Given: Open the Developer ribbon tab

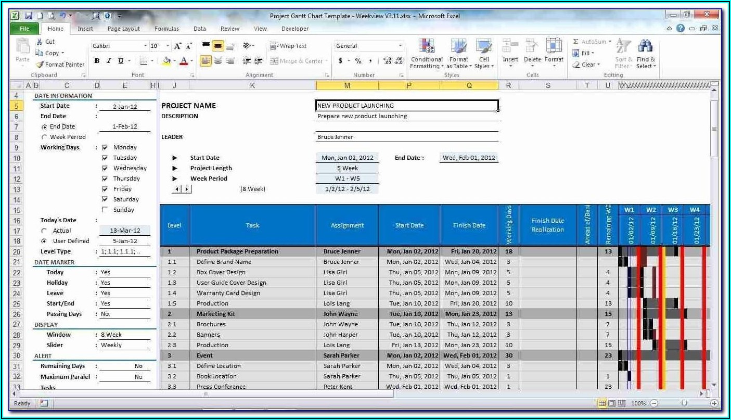Looking at the screenshot, I should coord(294,29).
